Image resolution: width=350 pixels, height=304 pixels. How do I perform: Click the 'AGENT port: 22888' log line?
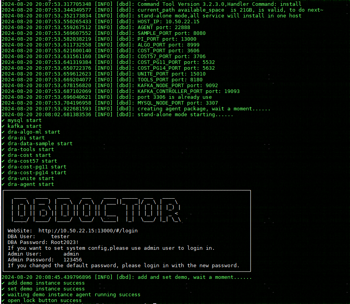point(164,27)
